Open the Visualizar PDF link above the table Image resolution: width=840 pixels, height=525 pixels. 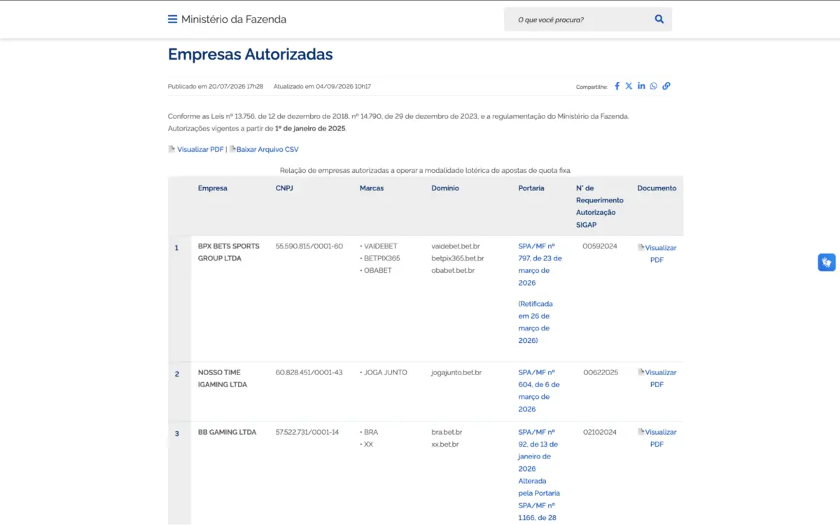pyautogui.click(x=200, y=149)
